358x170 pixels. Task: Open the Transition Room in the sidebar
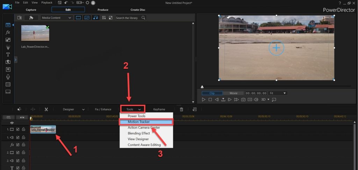click(8, 62)
